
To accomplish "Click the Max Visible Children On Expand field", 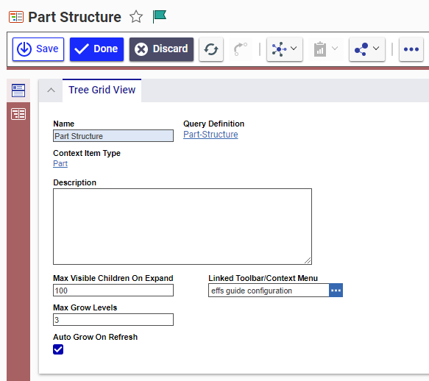I will coord(113,291).
